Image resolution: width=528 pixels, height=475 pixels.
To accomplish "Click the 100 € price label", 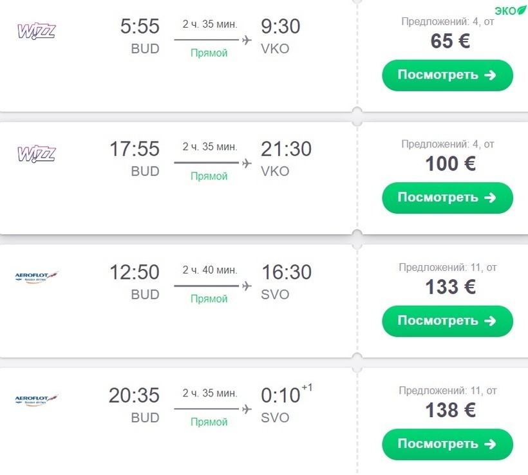I will (x=449, y=163).
